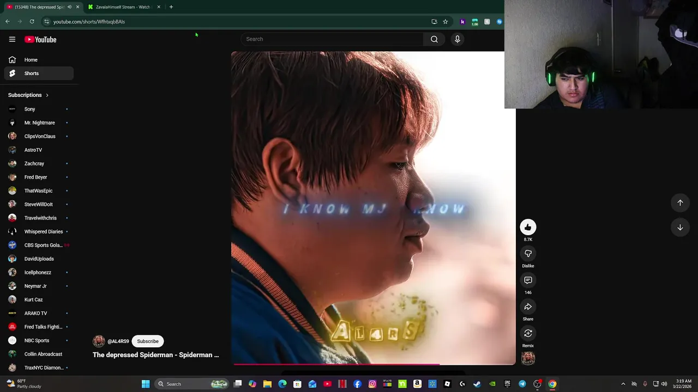Open the @AL4RS9 channel avatar

[x=99, y=341]
